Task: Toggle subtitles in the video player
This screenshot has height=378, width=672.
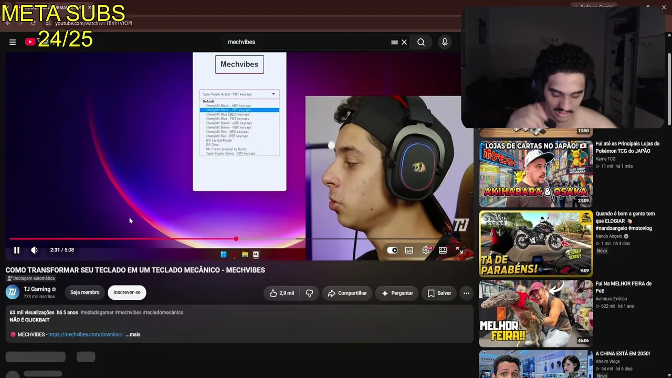Action: point(409,250)
